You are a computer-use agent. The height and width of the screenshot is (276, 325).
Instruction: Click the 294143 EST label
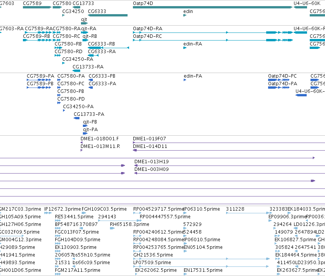[107, 217]
